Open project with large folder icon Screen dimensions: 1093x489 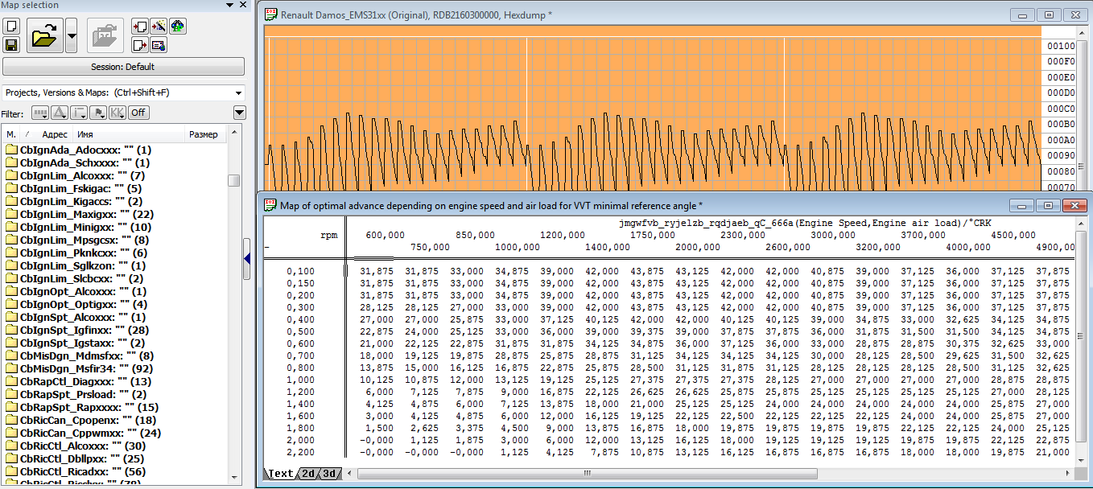pos(43,36)
